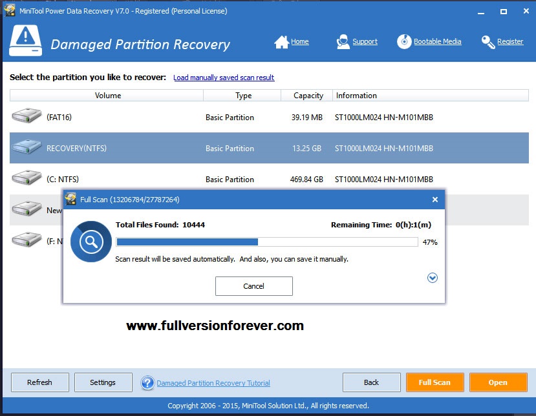Click the drive icon of the FAT16 partition
The height and width of the screenshot is (416, 536).
point(27,116)
